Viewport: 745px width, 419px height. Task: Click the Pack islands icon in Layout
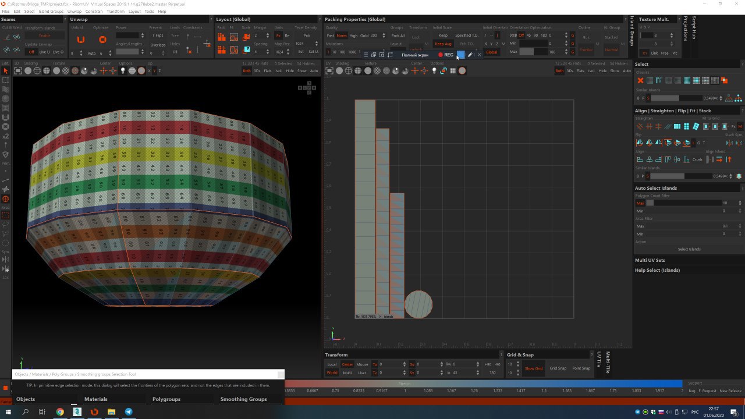[x=222, y=37]
